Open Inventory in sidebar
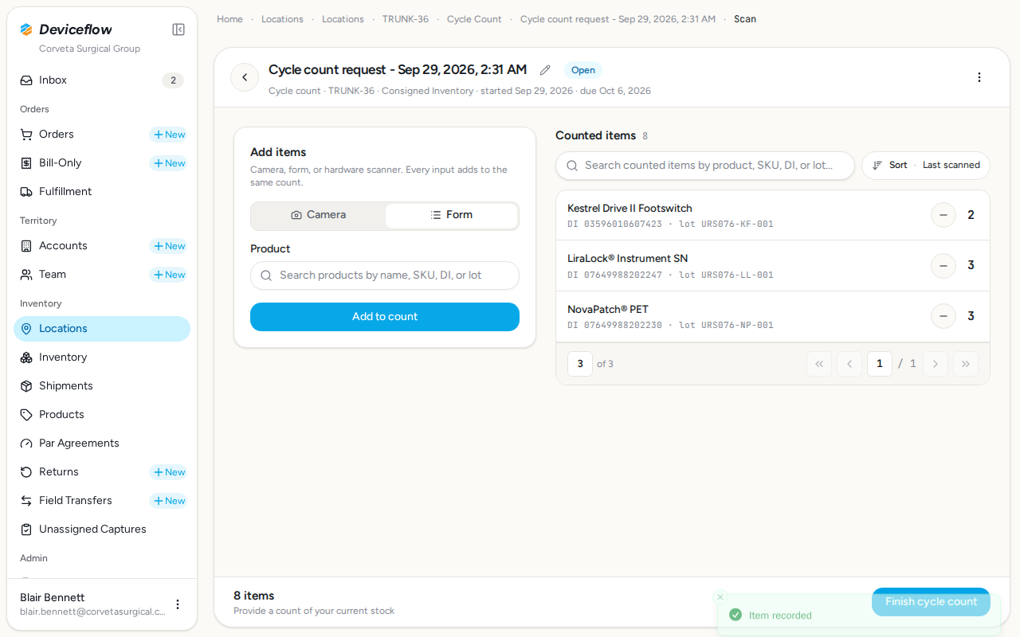Image resolution: width=1020 pixels, height=637 pixels. [102, 358]
